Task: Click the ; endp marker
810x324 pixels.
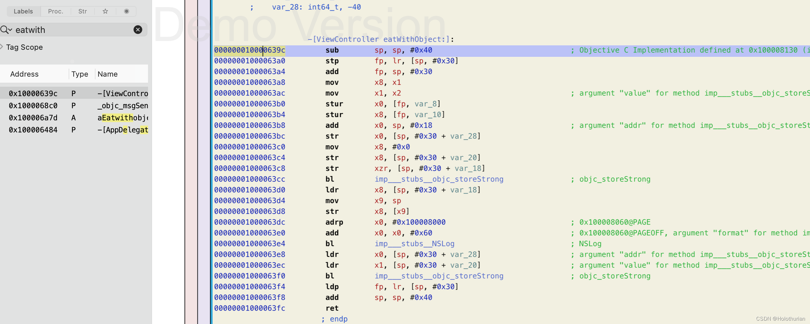Action: point(334,319)
